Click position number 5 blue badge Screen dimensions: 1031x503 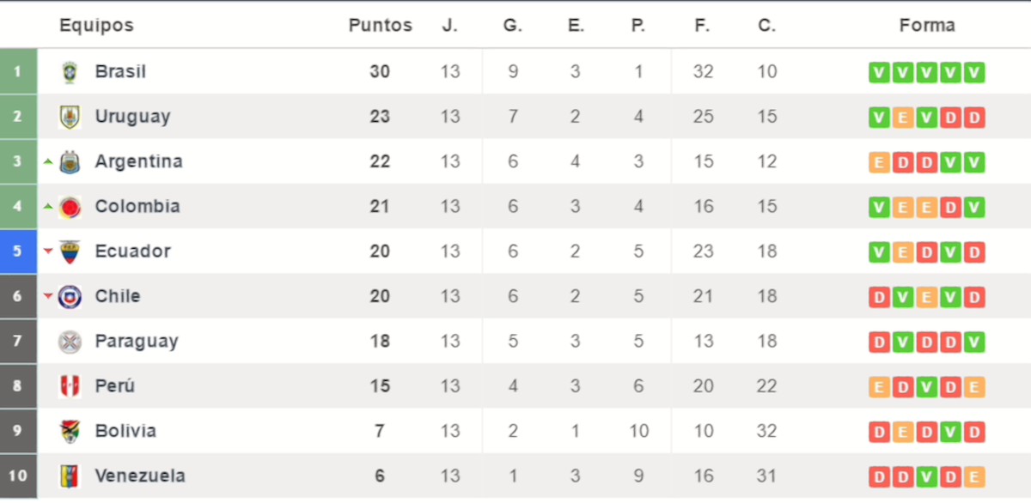(18, 251)
